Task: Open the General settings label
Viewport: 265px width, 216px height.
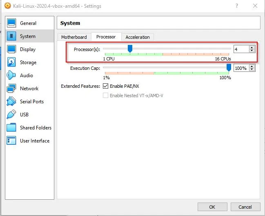Action: [x=28, y=23]
